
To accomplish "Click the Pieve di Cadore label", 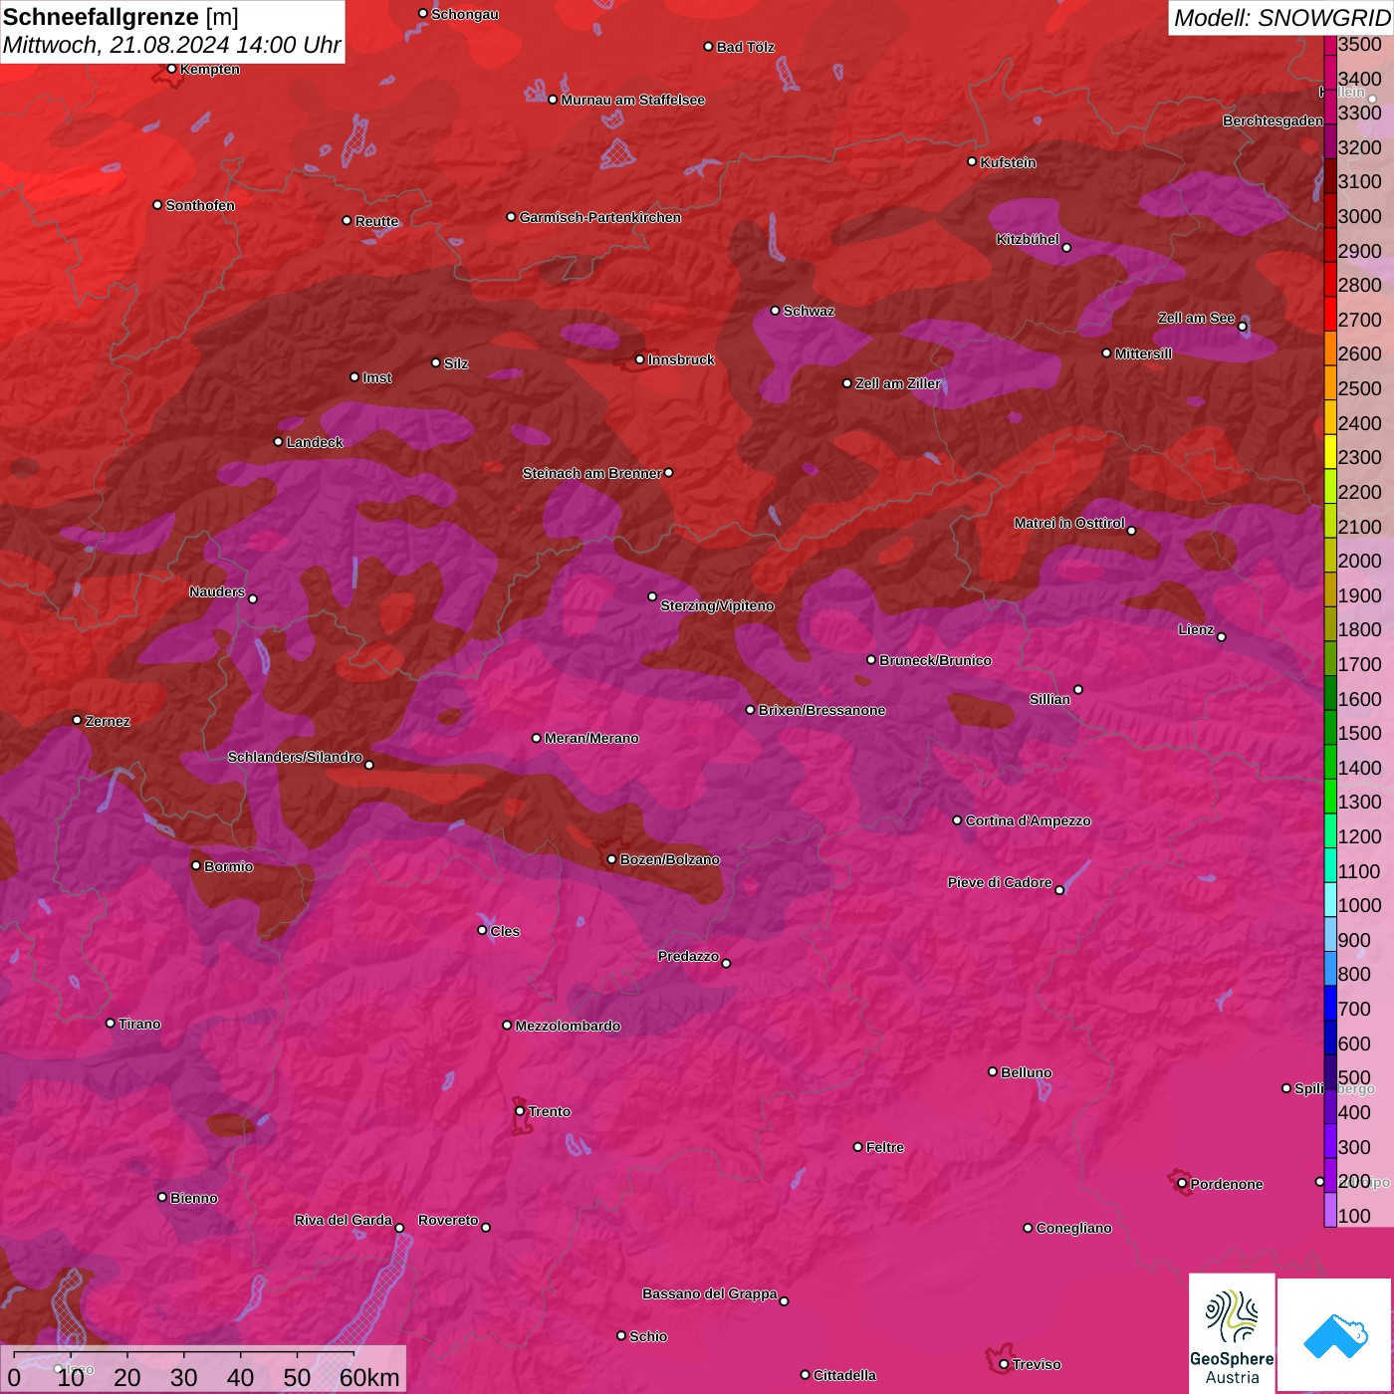I will 1000,882.
